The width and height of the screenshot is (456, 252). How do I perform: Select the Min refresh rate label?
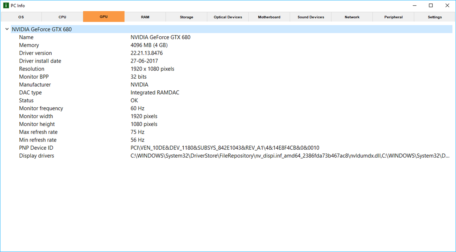(x=38, y=140)
